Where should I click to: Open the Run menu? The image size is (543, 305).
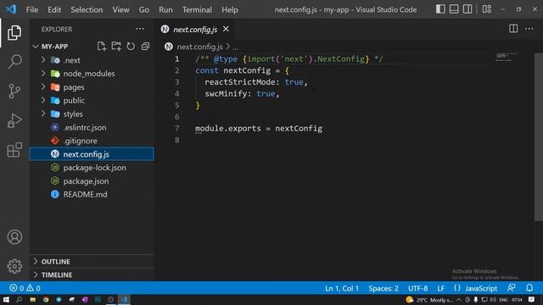pos(165,9)
